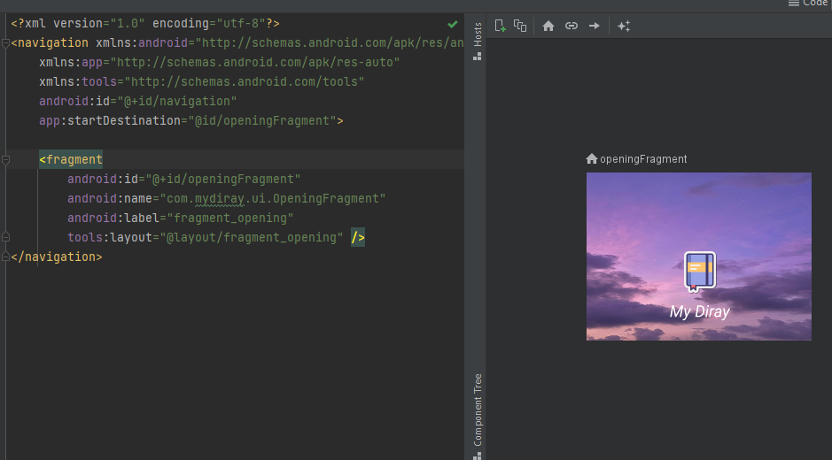The height and width of the screenshot is (460, 832).
Task: Click the "com.mydiray.ui.OpeningFragment" name value
Action: tap(272, 199)
